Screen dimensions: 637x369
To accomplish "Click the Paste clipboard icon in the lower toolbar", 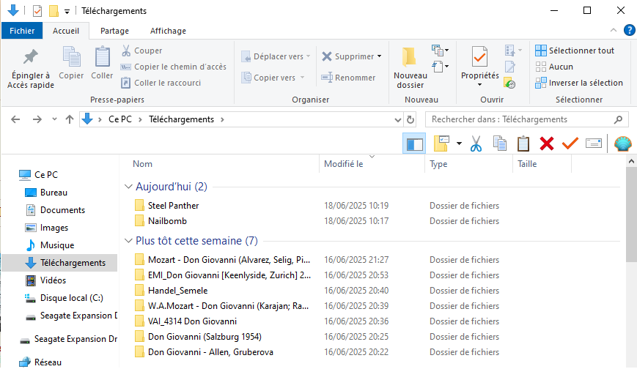I will click(523, 143).
